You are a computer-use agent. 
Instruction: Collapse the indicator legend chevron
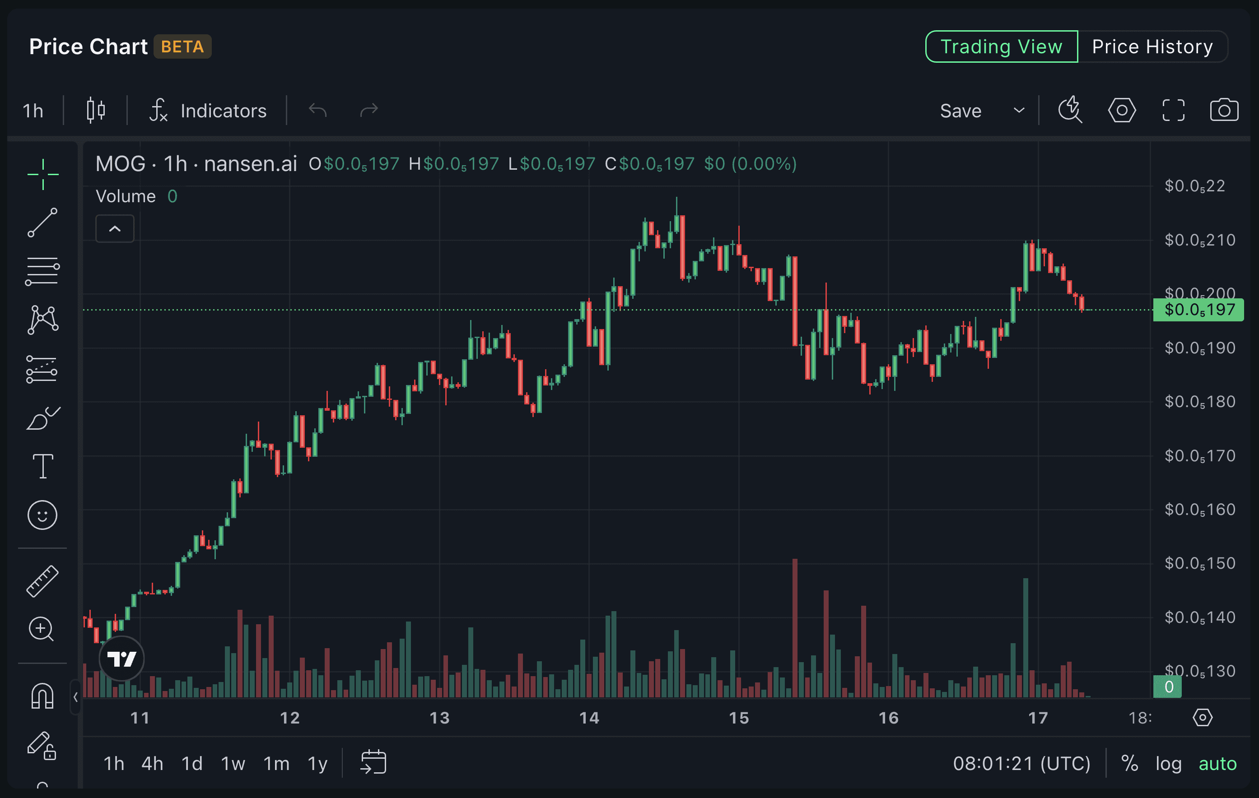point(115,229)
